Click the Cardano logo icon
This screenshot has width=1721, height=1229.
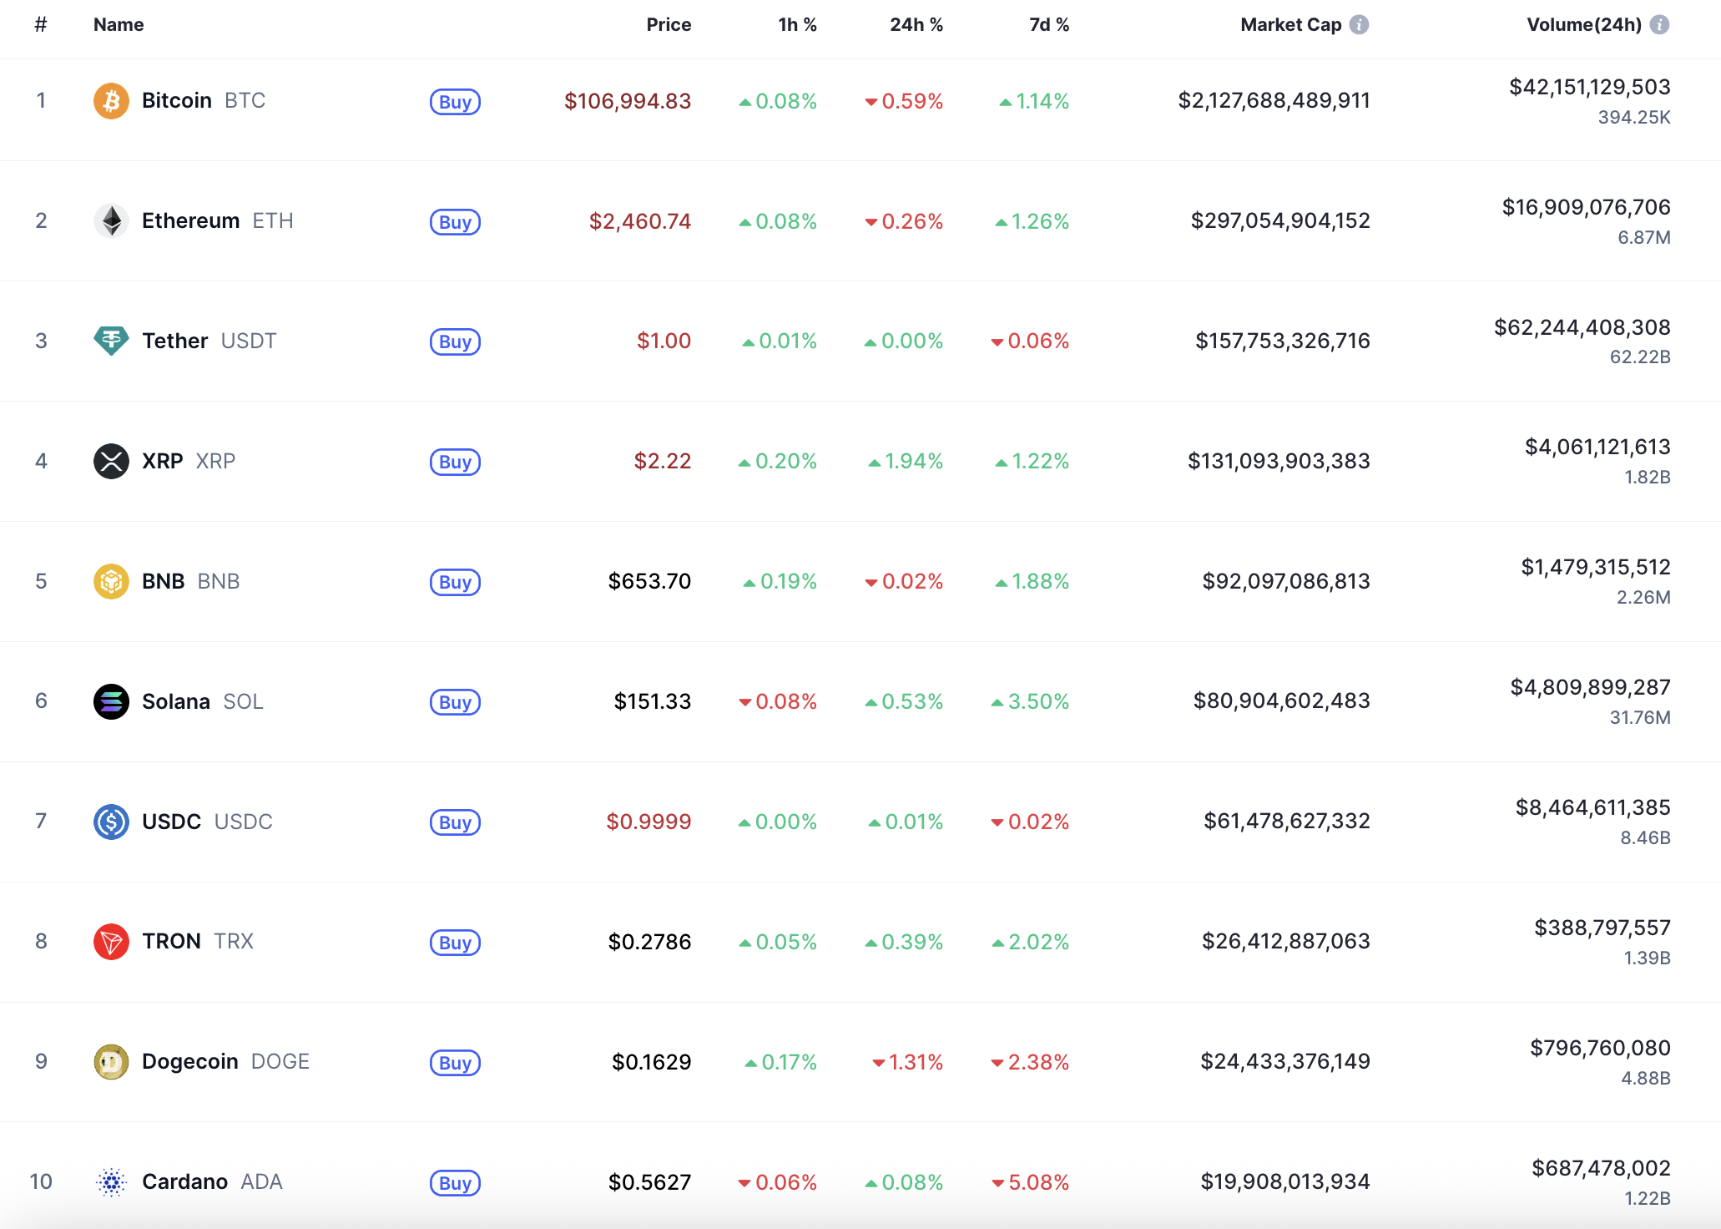tap(111, 1182)
